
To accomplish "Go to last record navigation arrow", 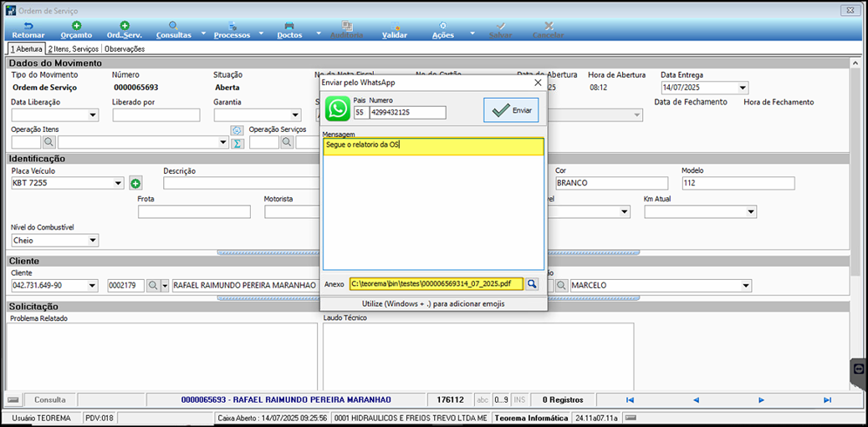I will pos(828,399).
